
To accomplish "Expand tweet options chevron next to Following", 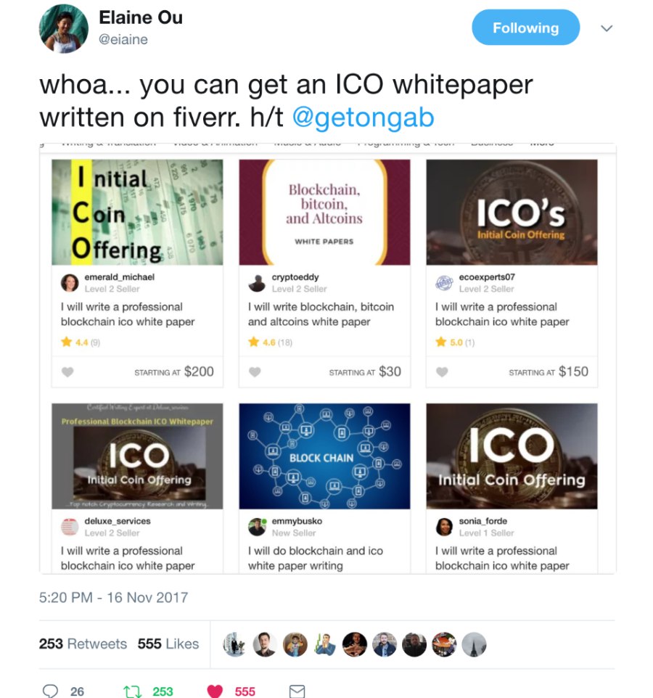I will pyautogui.click(x=607, y=28).
